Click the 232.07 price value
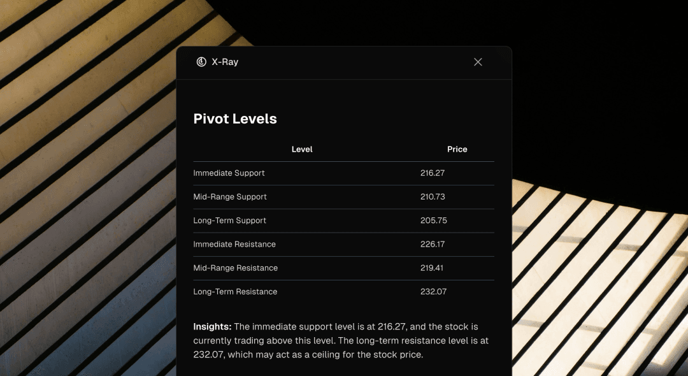Viewport: 688px width, 376px height. 432,291
